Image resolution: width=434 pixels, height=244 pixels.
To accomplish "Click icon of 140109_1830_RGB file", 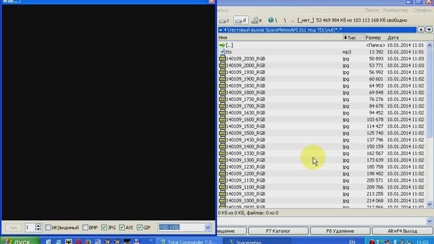I will (222, 86).
